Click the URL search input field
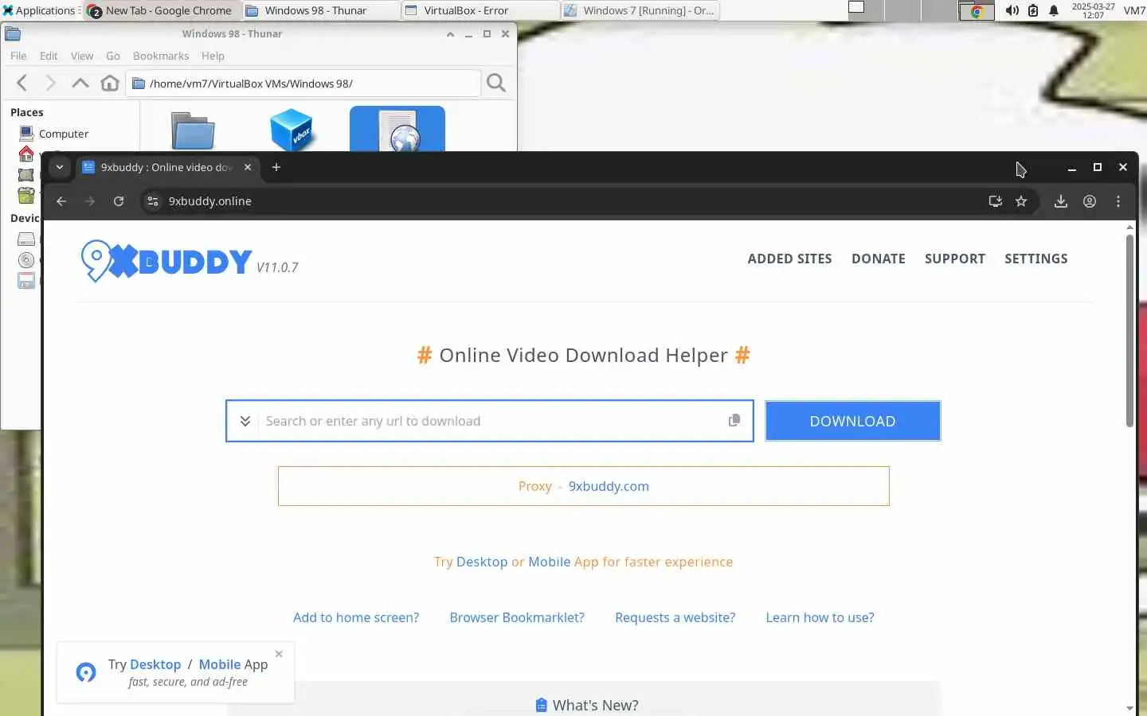Viewport: 1147px width, 716px height. point(491,421)
